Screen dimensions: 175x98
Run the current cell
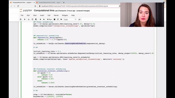coord(49,19)
